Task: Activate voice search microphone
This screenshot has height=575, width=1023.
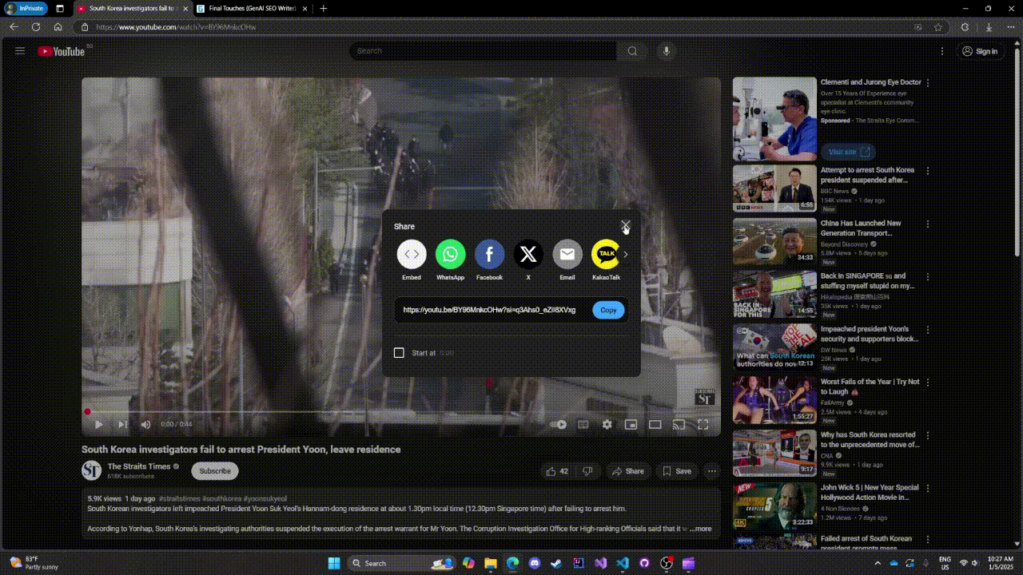Action: point(666,50)
